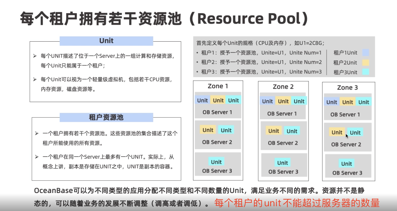Switch to the Zone 2 header
The width and height of the screenshot is (397, 211).
[x=283, y=86]
